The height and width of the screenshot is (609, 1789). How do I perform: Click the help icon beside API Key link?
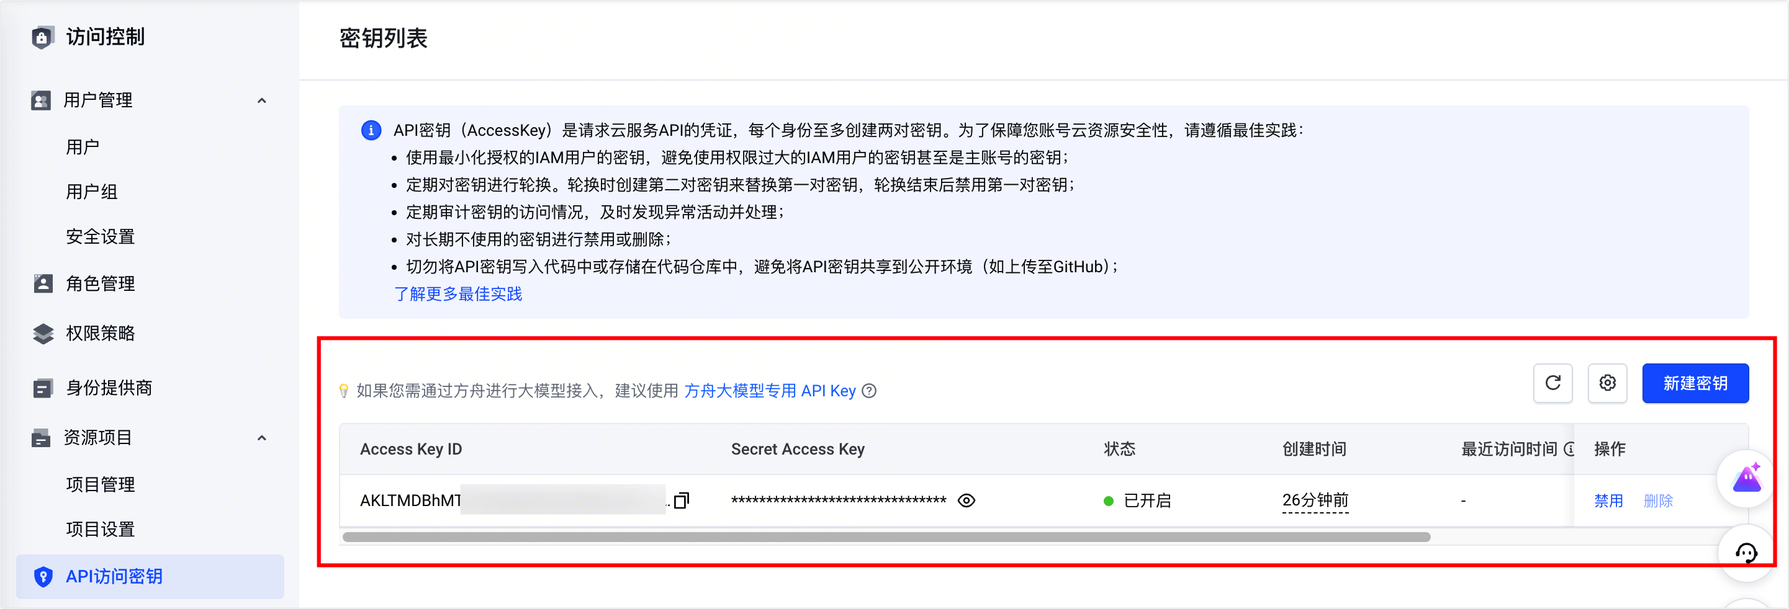coord(869,391)
